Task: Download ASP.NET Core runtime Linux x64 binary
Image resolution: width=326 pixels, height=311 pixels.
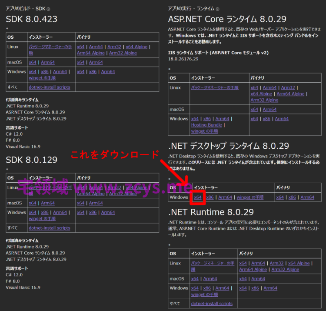Action: point(254,87)
